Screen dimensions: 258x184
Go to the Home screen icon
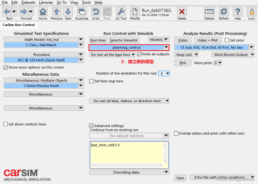point(43,12)
